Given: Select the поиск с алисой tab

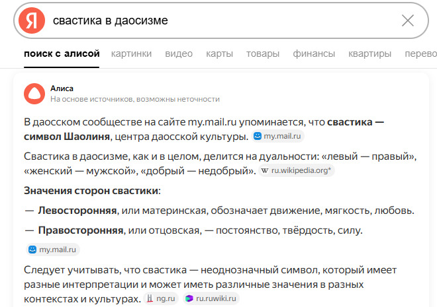Looking at the screenshot, I should tap(62, 53).
